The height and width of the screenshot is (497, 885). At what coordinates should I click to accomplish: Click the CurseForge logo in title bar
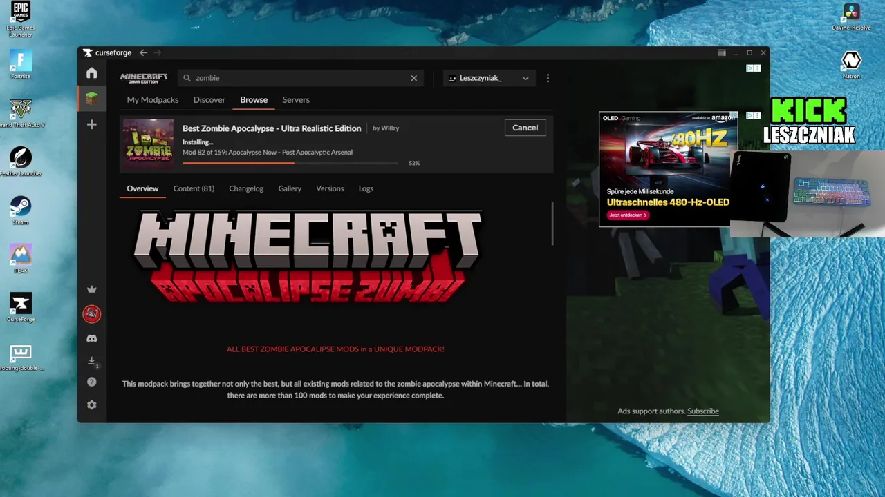tap(107, 52)
